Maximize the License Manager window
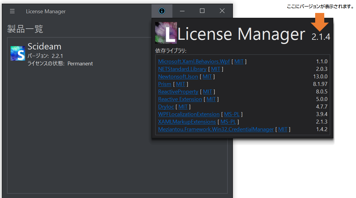 tap(202, 11)
